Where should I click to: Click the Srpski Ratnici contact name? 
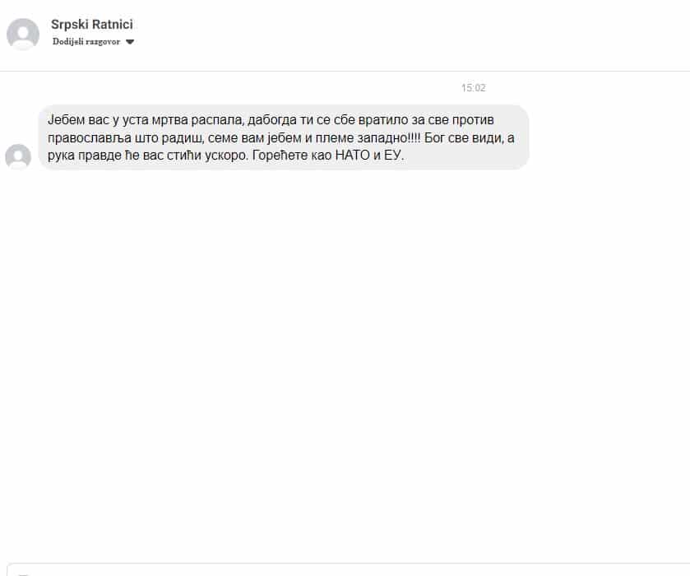(x=91, y=24)
